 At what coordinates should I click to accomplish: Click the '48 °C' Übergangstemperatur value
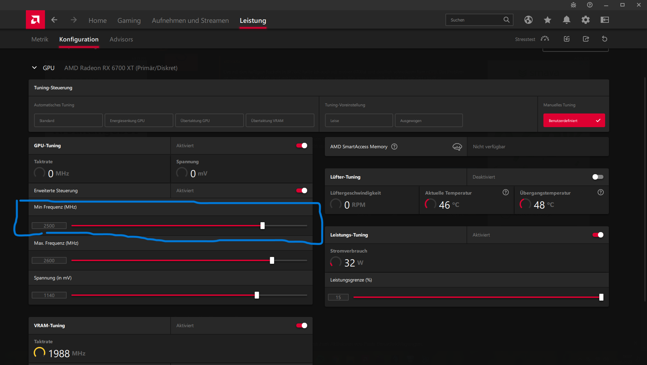[544, 205]
